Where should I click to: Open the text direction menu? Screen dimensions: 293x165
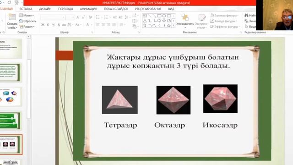135,15
